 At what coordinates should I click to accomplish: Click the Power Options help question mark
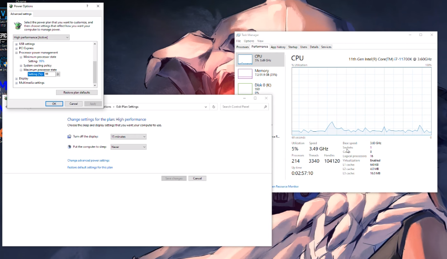tap(87, 6)
